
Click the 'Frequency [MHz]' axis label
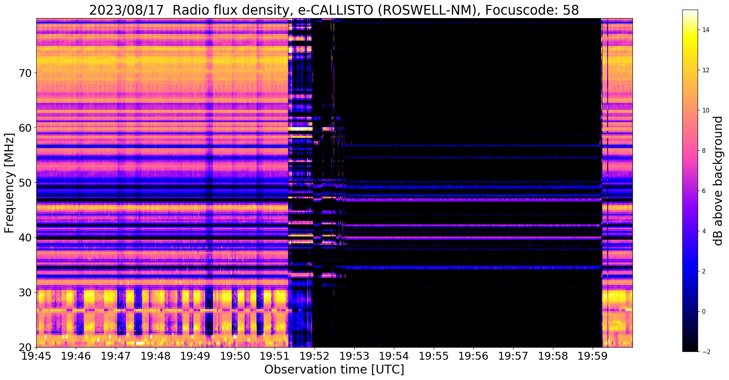pos(10,183)
